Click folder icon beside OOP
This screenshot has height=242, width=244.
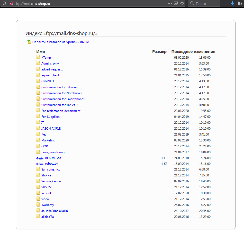pos(38,146)
